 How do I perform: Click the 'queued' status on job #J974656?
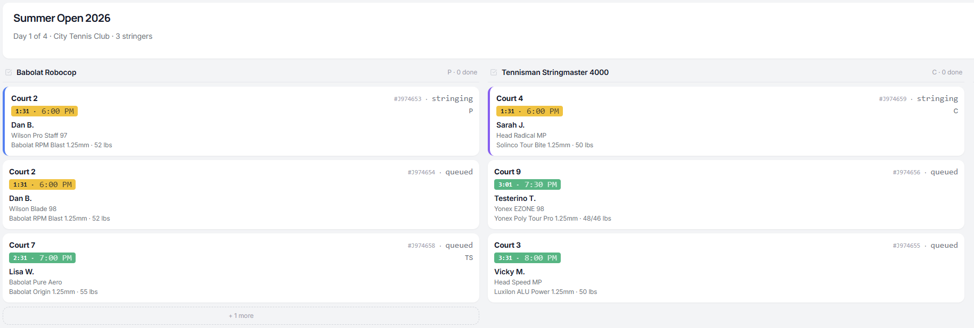click(x=944, y=172)
